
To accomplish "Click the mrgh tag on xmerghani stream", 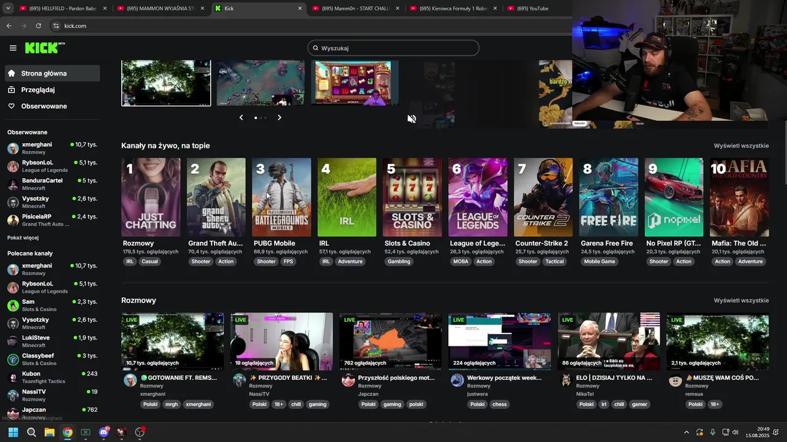I will [172, 405].
